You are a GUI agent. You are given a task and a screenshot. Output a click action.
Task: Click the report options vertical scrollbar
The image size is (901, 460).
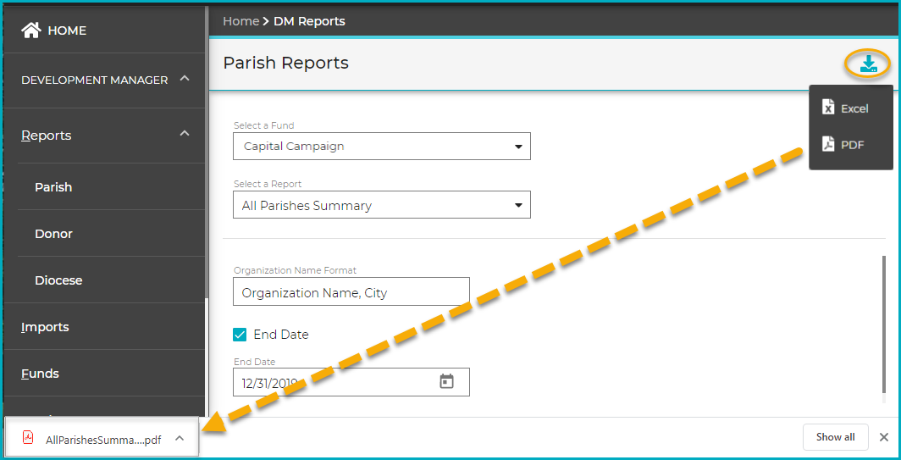click(884, 324)
